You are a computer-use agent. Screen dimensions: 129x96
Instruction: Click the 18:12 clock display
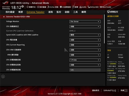pos(16,7)
